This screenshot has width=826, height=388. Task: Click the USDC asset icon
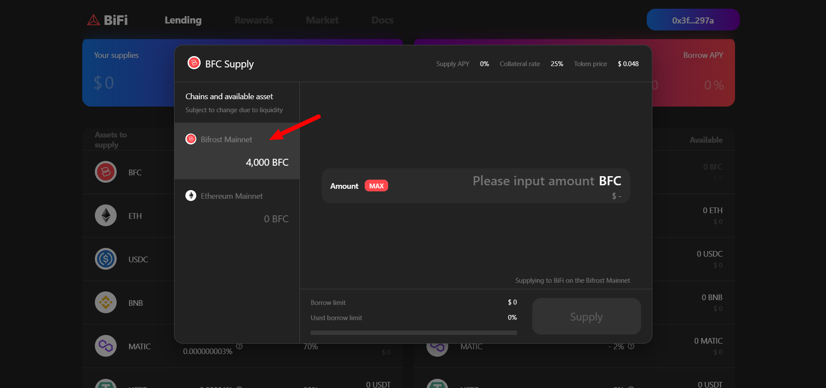click(106, 259)
